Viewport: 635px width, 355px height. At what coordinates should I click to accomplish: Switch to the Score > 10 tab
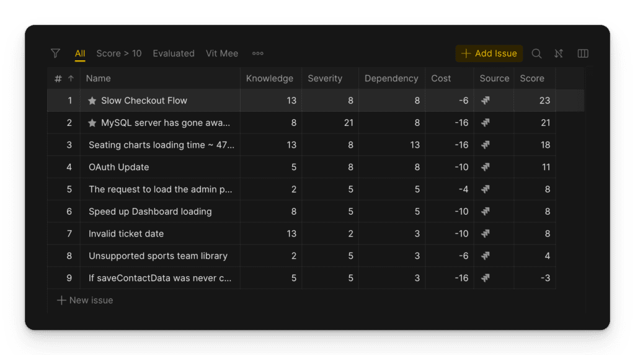pos(119,53)
